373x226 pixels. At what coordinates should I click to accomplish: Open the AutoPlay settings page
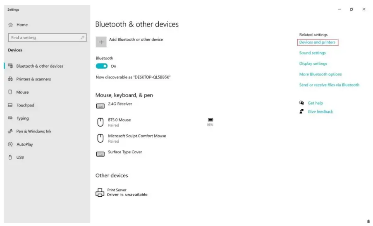pos(24,144)
